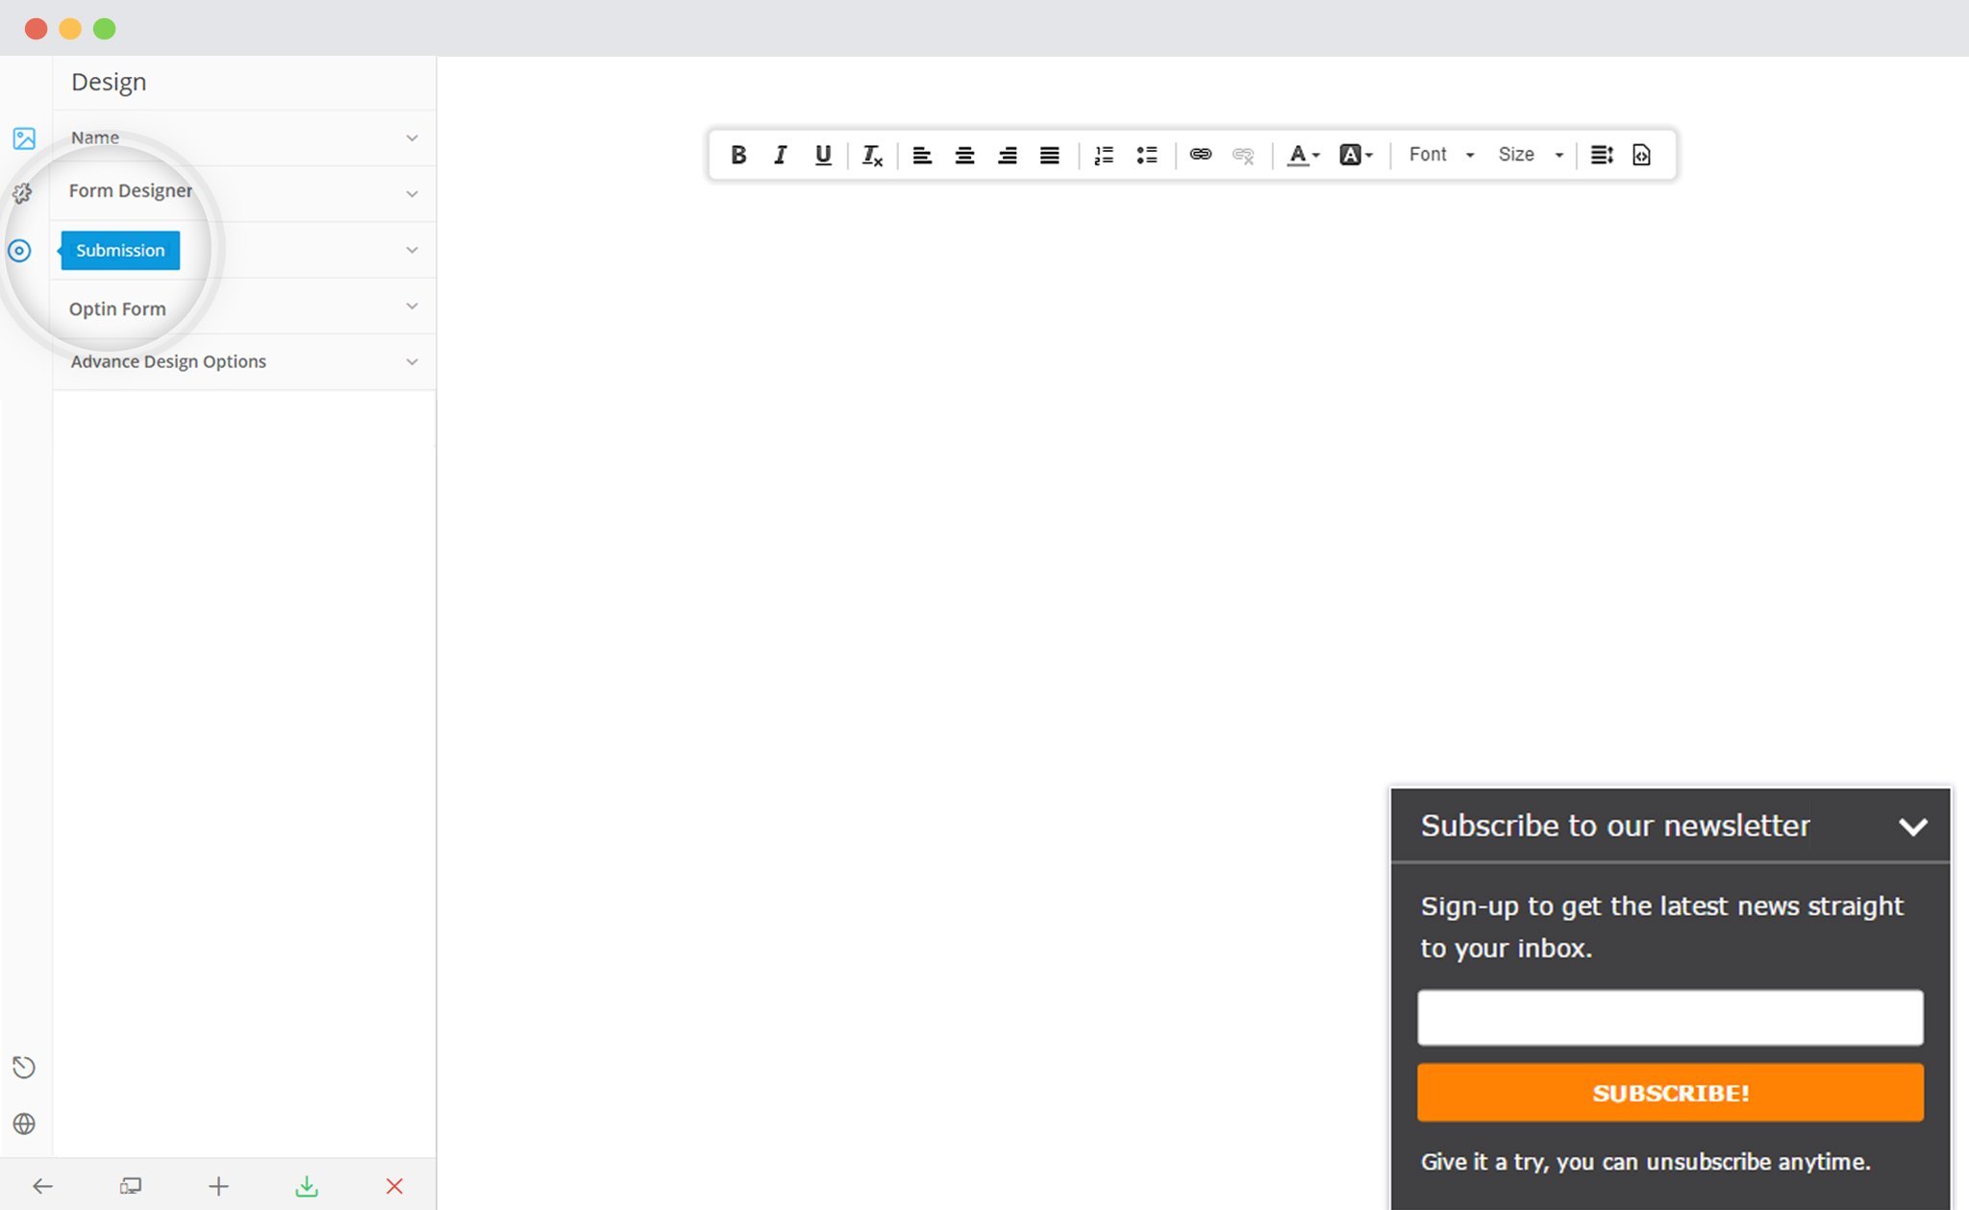Click the back arrow at bottom bar
1969x1210 pixels.
42,1186
